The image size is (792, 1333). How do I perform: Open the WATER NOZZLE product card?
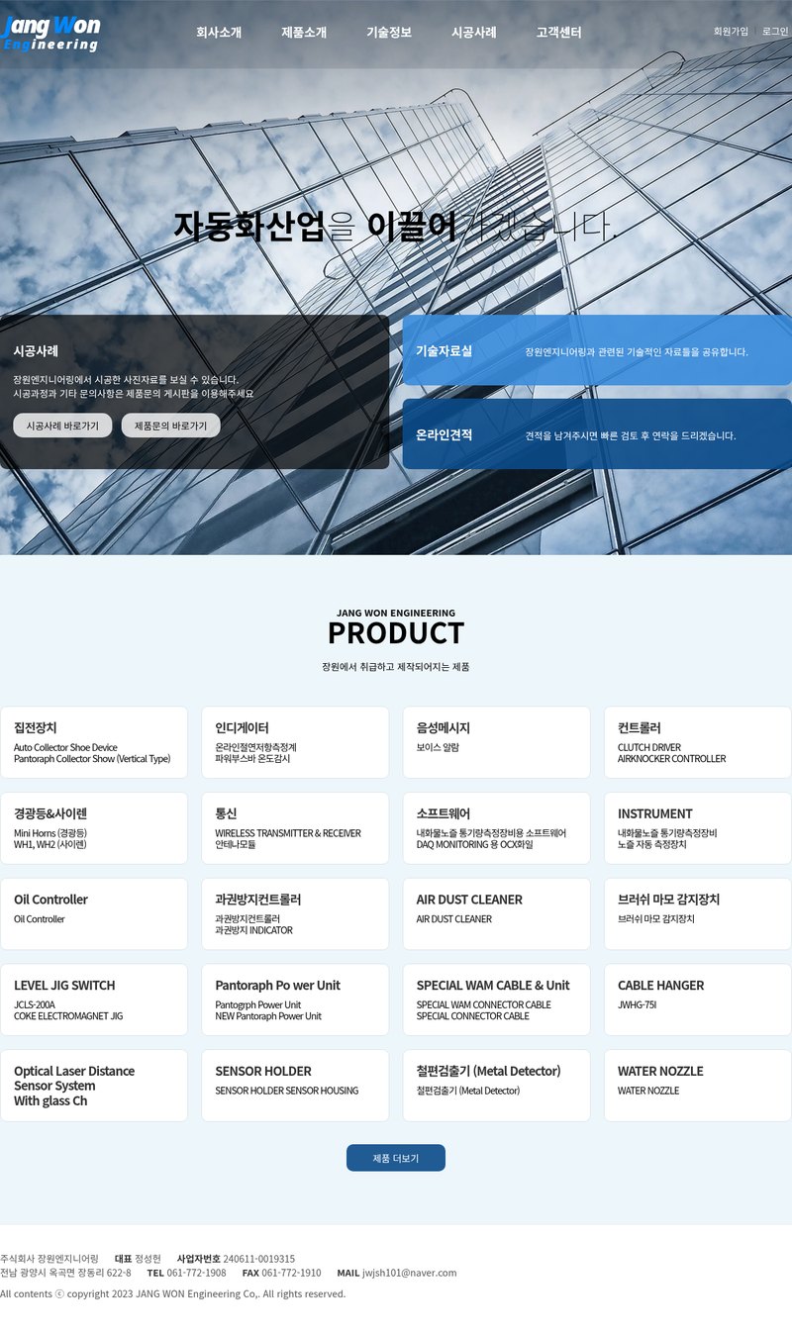pyautogui.click(x=698, y=1086)
